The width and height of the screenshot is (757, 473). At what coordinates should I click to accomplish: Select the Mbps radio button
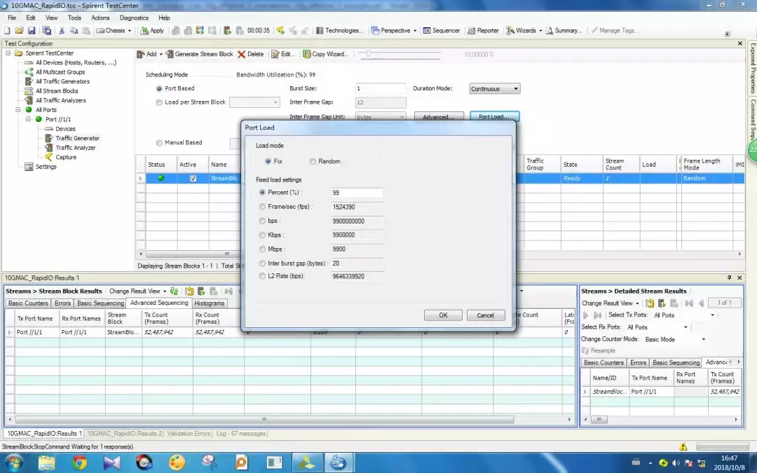(262, 249)
